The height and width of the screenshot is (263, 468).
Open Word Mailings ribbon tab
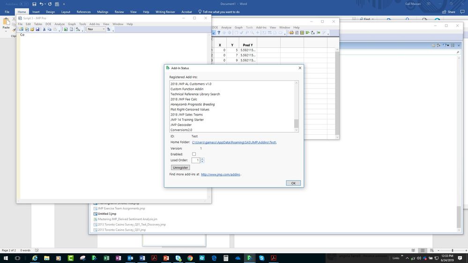click(103, 12)
